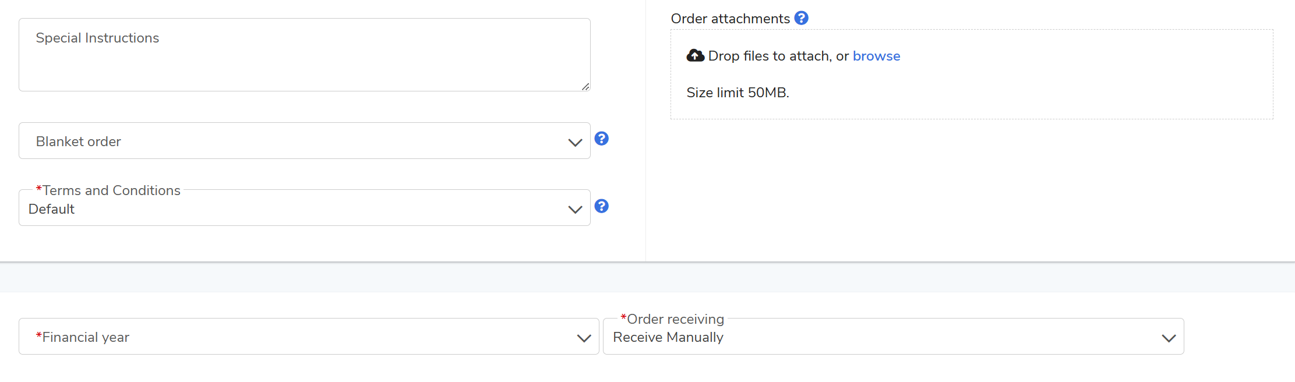Click the Order attachments heading
Image resolution: width=1295 pixels, height=382 pixels.
point(730,19)
